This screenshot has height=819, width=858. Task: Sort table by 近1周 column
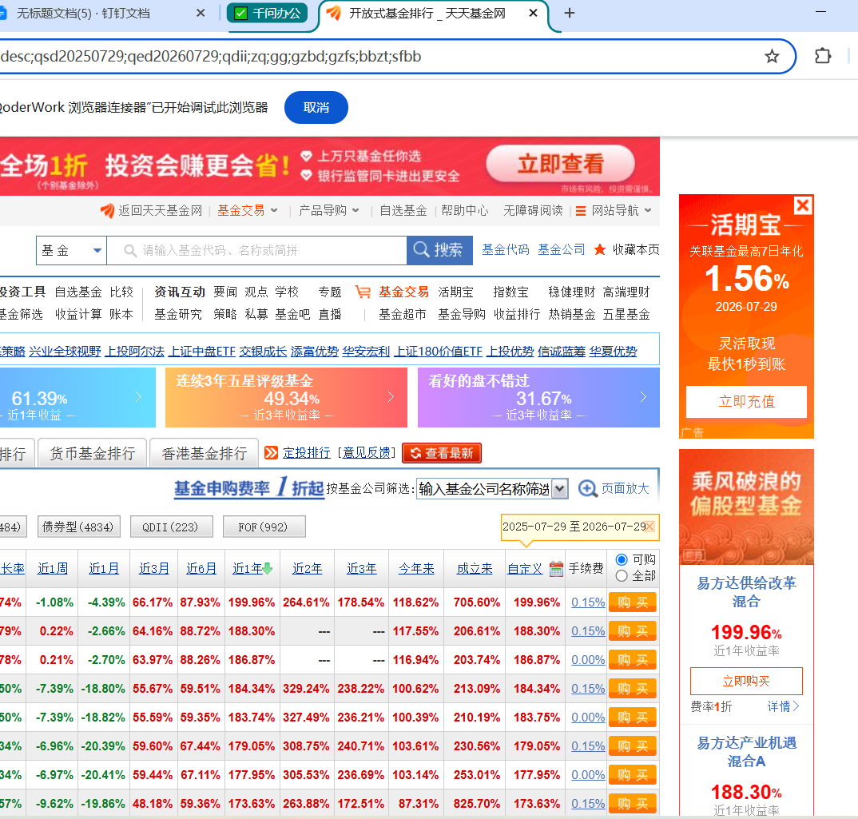pyautogui.click(x=53, y=569)
